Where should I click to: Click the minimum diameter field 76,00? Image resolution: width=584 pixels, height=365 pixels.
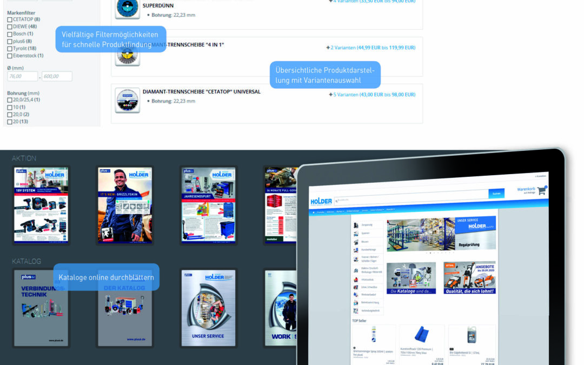(22, 76)
